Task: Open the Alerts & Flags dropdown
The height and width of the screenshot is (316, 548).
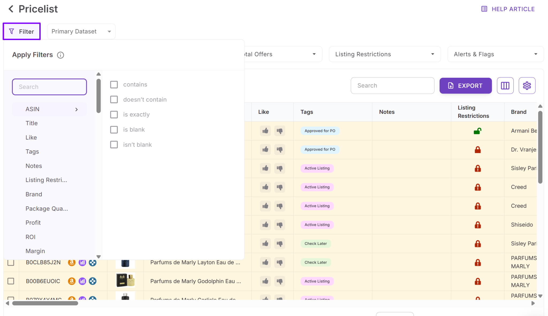Action: pos(495,54)
